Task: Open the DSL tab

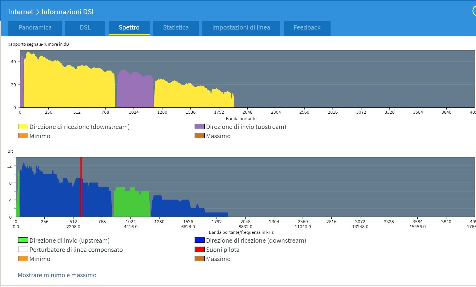Action: point(85,28)
